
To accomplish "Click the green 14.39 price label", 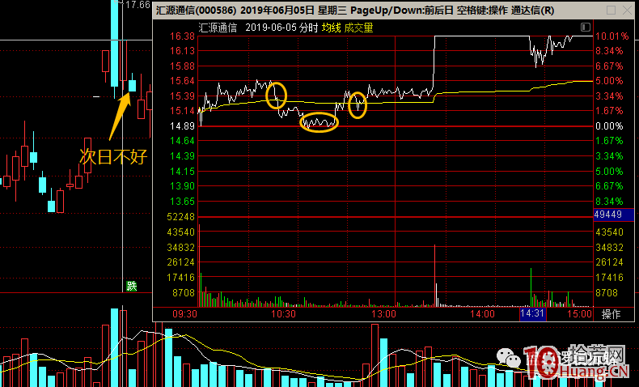I will click(182, 155).
